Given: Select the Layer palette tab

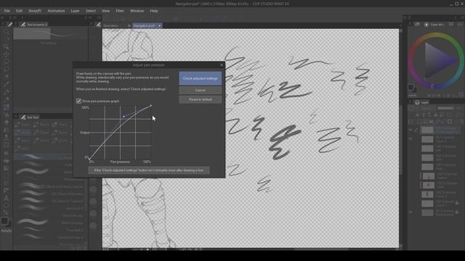Looking at the screenshot, I should pyautogui.click(x=422, y=102).
